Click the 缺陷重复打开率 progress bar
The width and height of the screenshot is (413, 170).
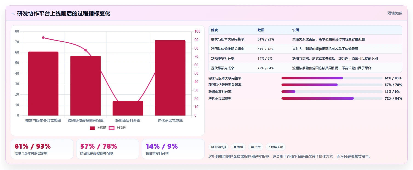[x=332, y=92]
